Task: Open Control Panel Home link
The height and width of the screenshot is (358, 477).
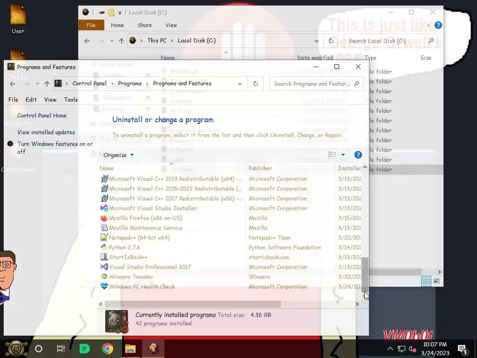Action: coord(42,116)
